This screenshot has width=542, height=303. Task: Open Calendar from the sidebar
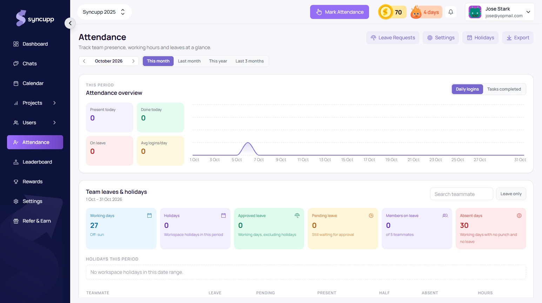coord(35,83)
